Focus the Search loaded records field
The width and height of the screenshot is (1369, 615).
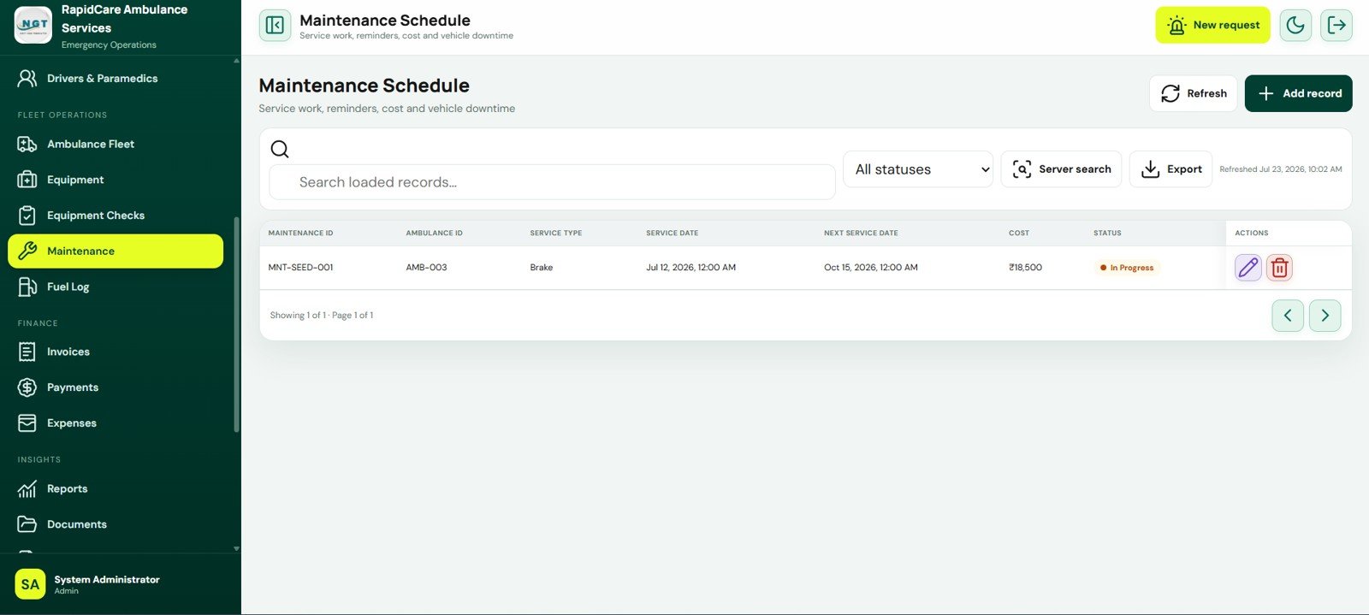(552, 182)
